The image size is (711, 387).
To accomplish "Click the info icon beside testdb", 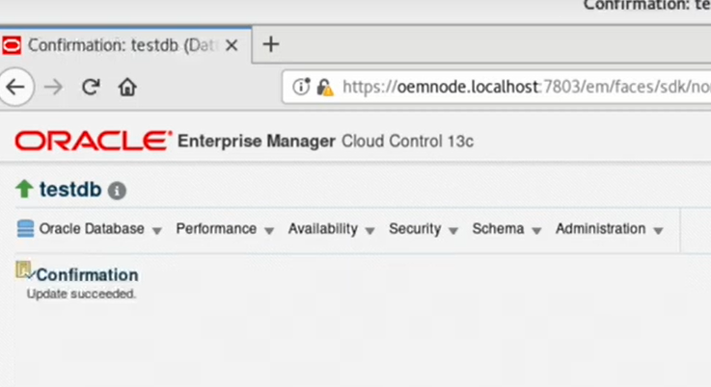I will (118, 191).
